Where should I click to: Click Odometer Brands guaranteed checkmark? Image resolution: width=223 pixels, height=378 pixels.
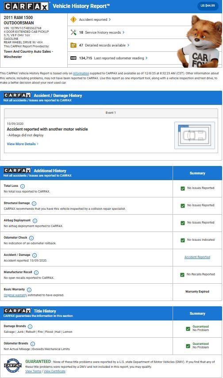188,346
